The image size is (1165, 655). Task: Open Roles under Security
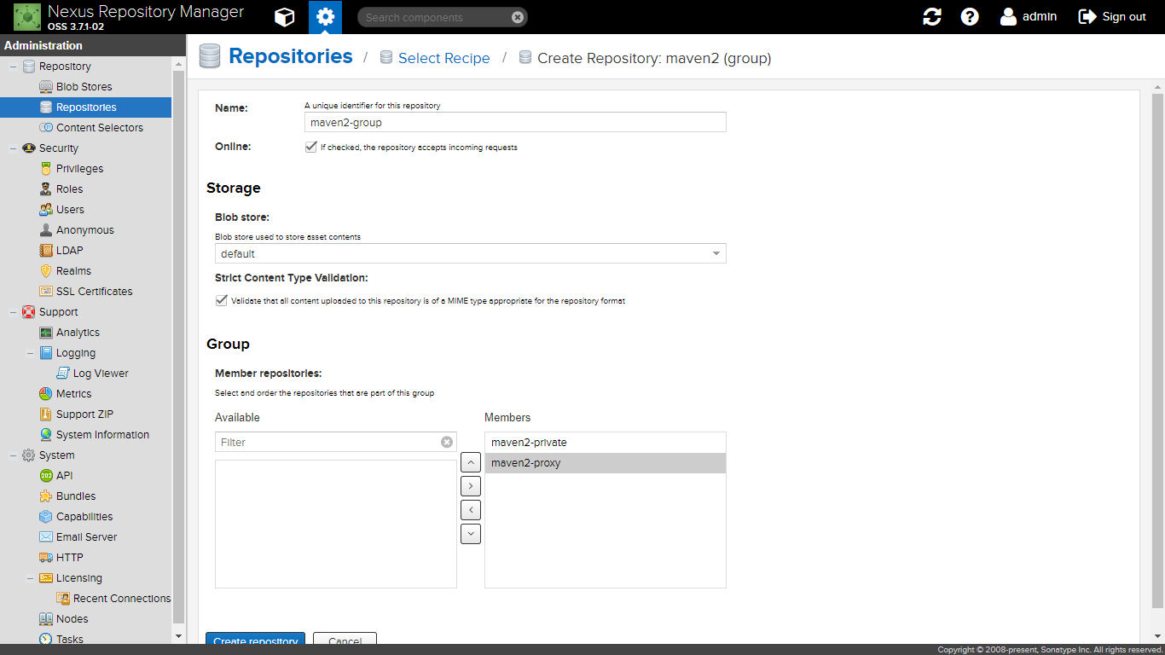click(69, 189)
